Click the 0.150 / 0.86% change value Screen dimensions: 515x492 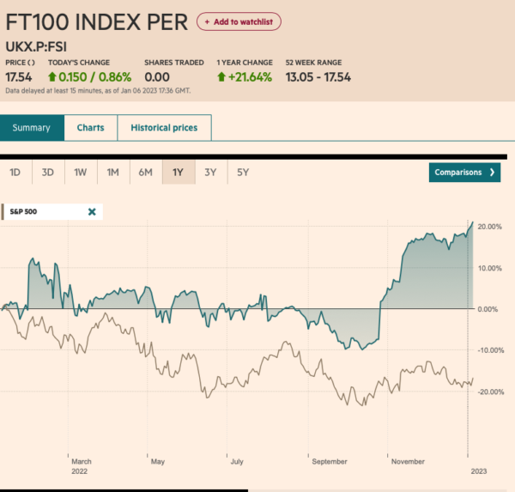[x=95, y=77]
